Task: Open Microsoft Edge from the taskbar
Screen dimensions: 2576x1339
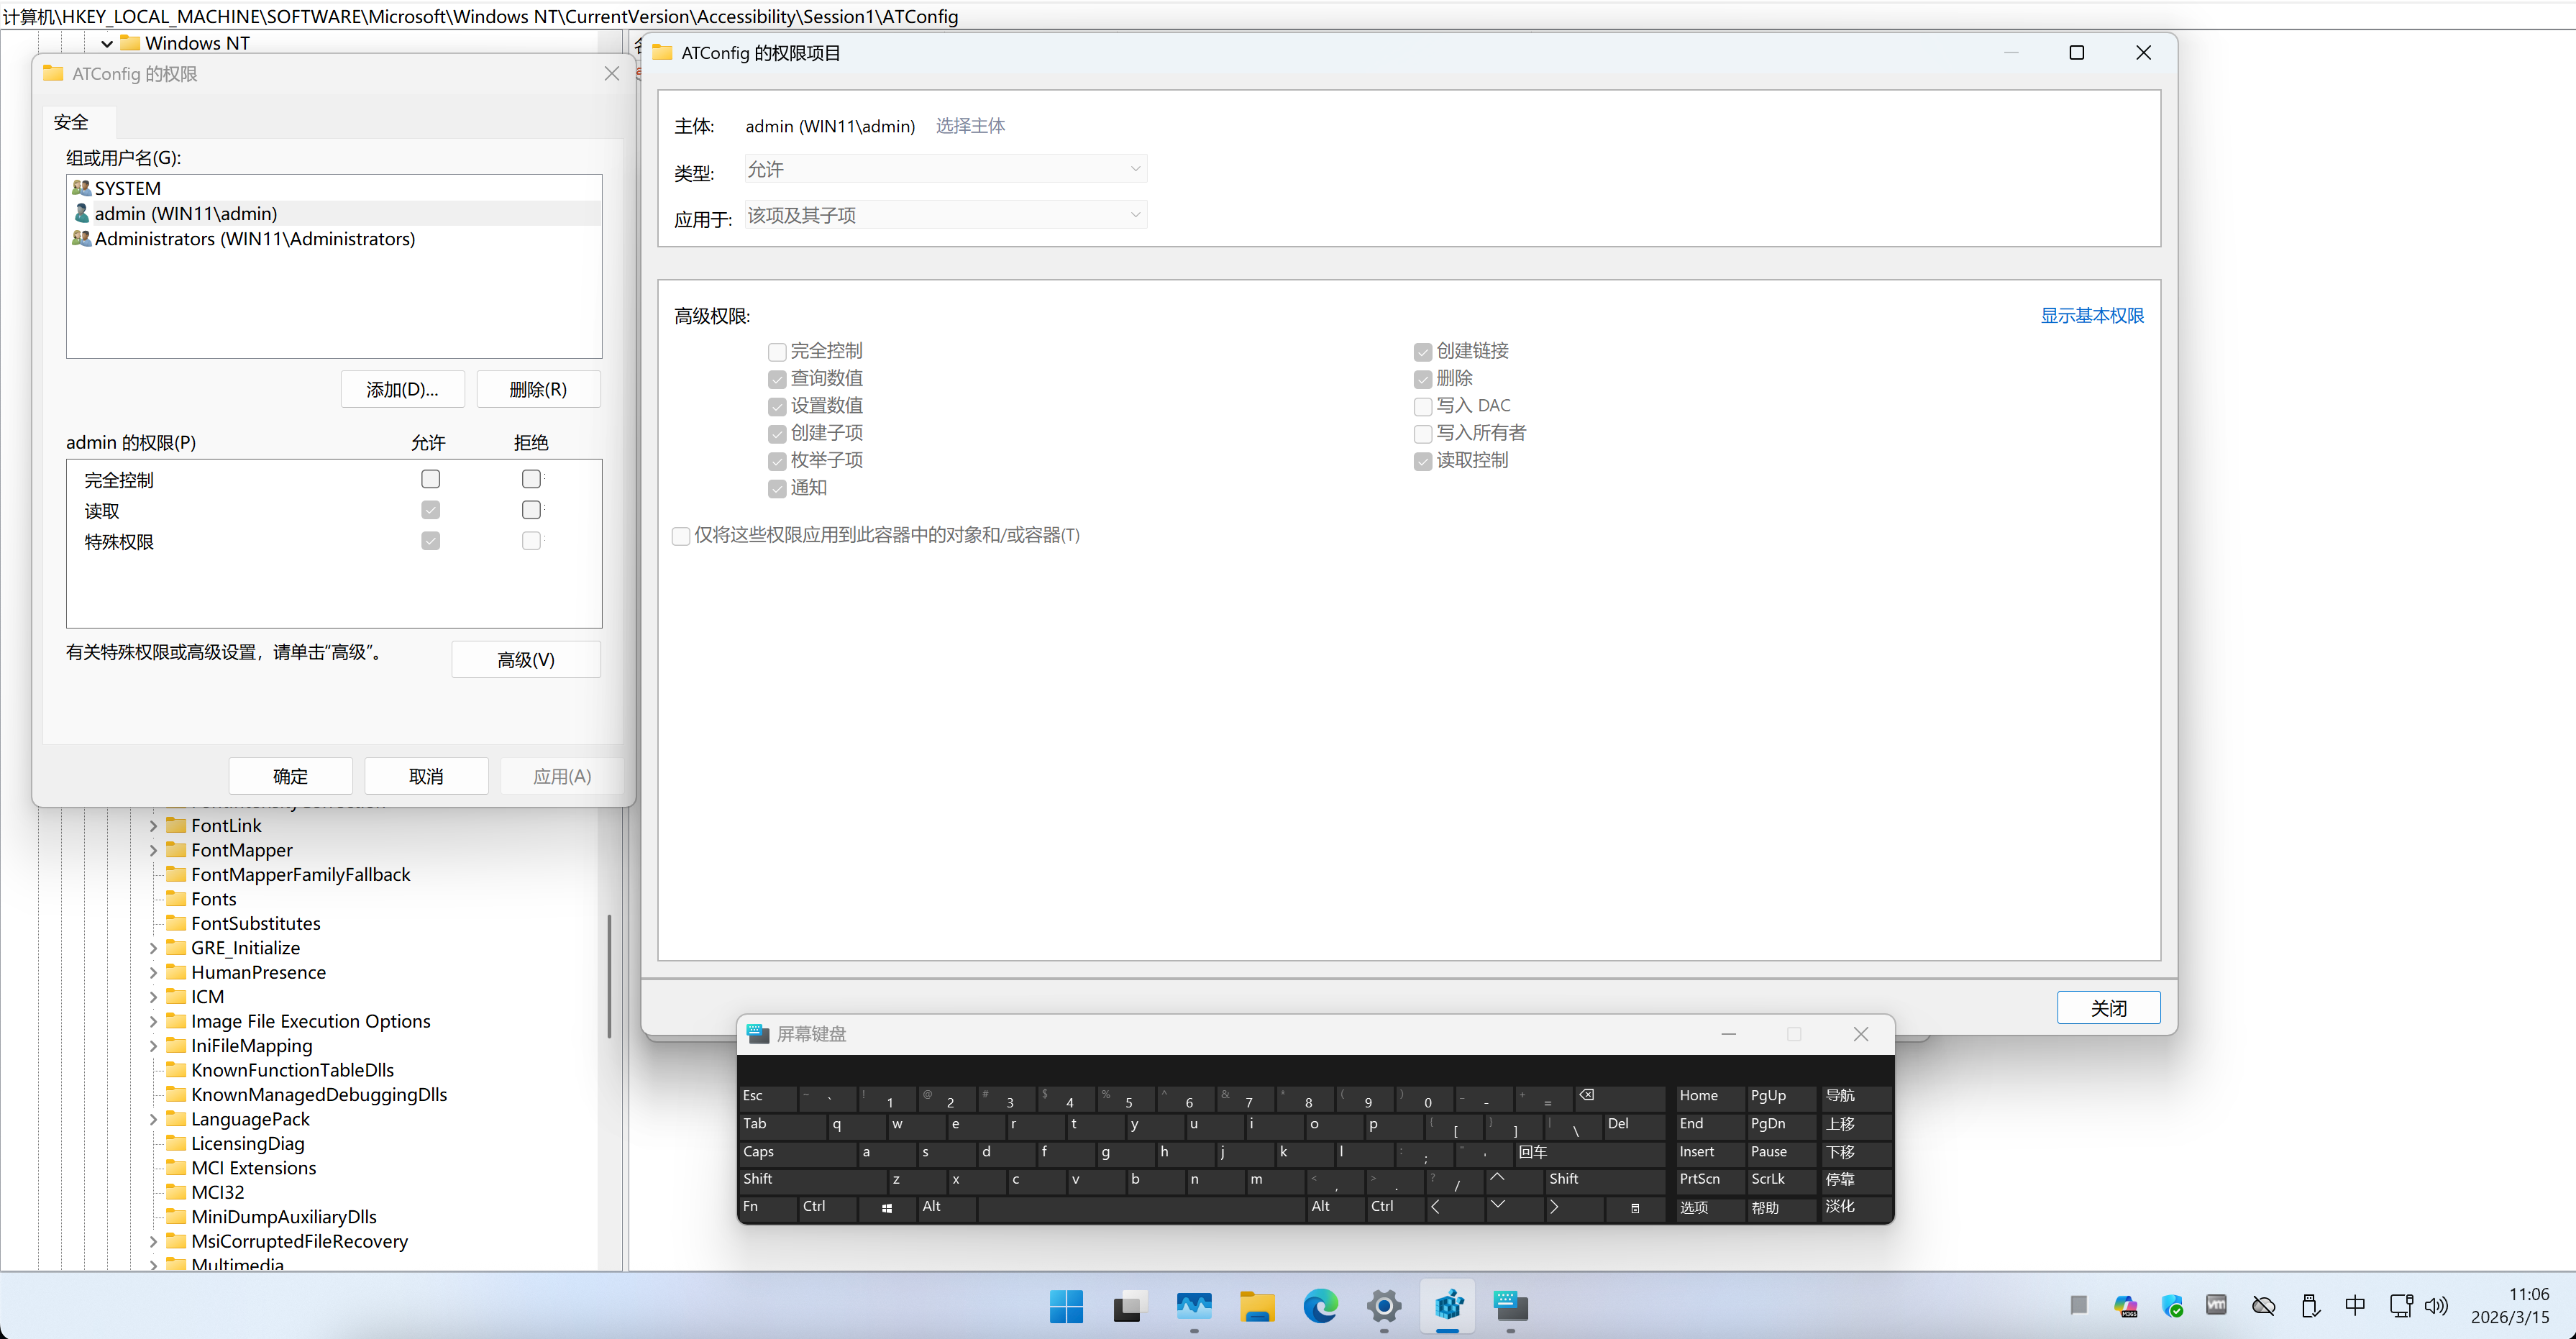Action: pyautogui.click(x=1320, y=1306)
